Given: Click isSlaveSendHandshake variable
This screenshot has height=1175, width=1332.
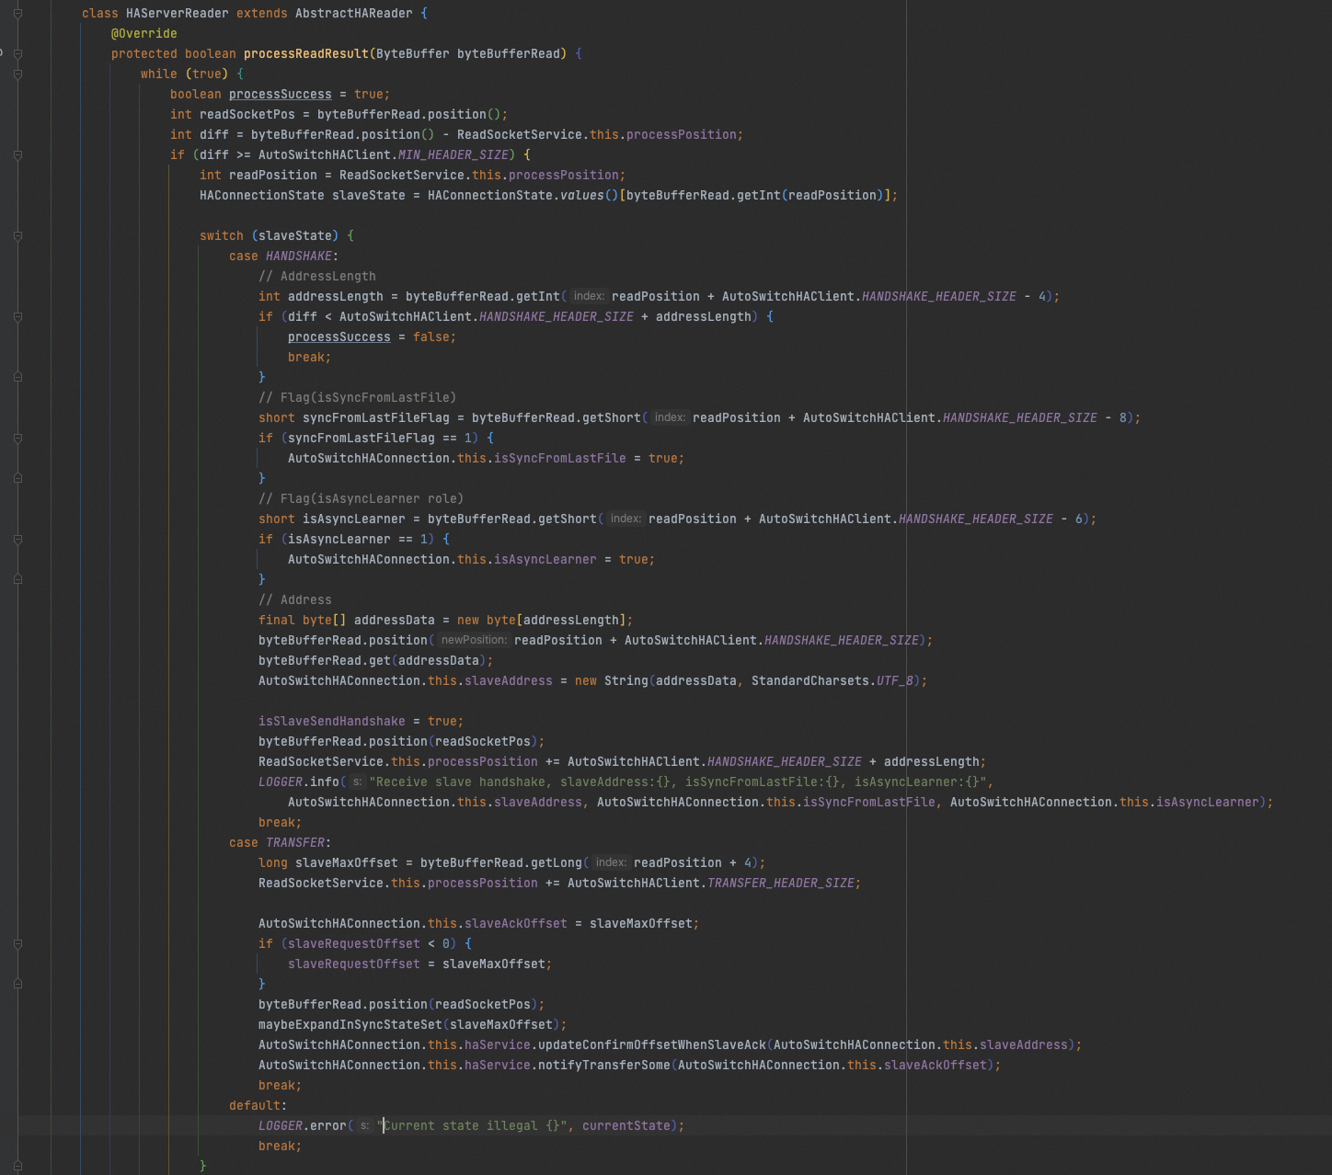Looking at the screenshot, I should coord(332,722).
